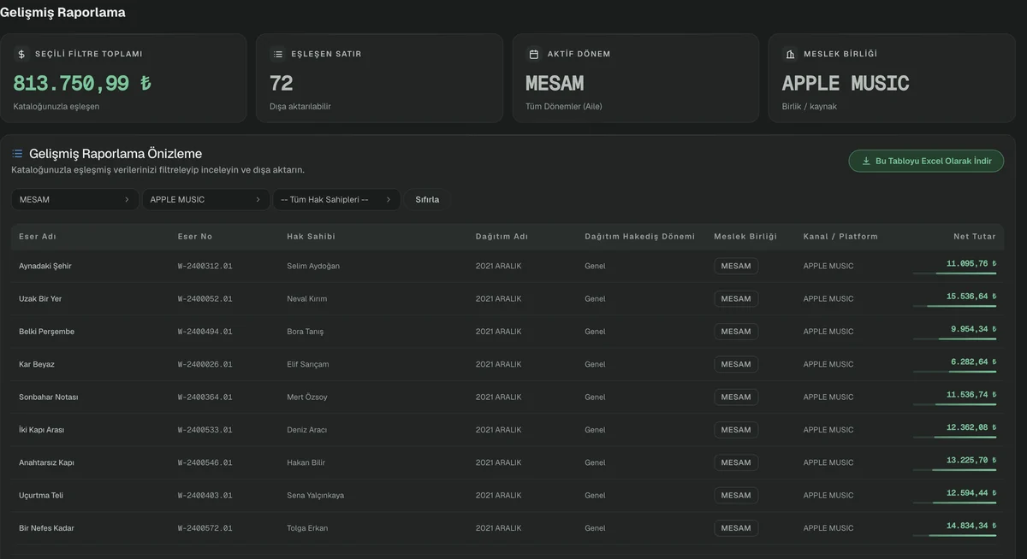Click work number W-2400494.01
Viewport: 1027px width, 559px height.
(205, 332)
